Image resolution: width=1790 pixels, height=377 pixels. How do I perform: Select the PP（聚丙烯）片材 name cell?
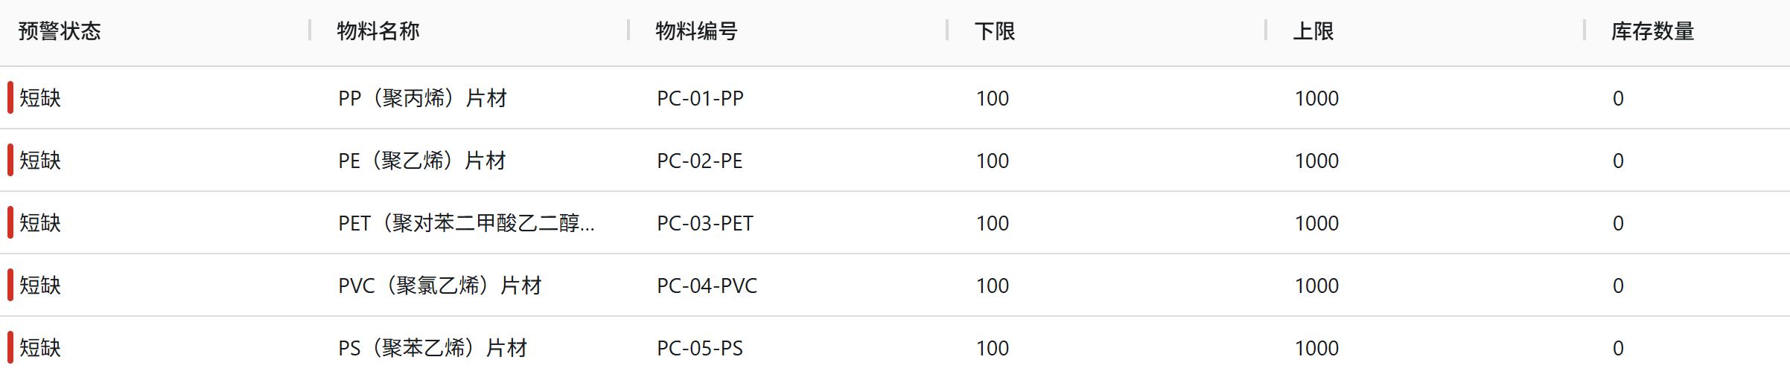point(422,98)
